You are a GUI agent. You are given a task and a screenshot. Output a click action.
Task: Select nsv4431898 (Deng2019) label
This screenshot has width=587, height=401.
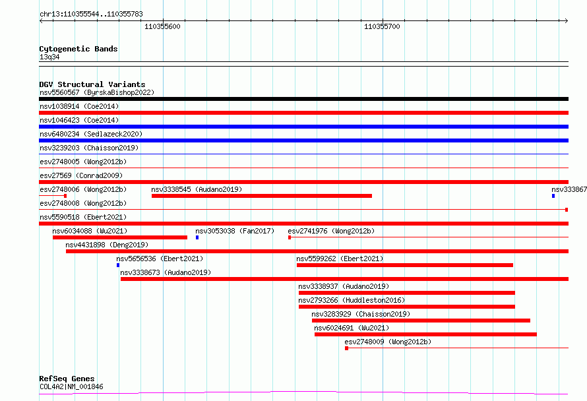(107, 245)
